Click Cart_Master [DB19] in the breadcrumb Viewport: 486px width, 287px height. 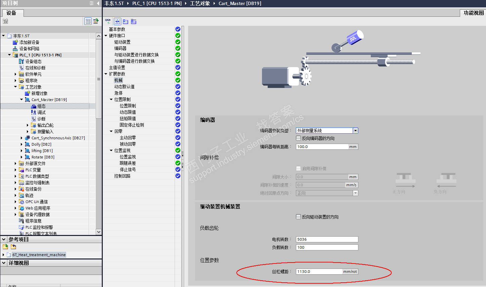(x=240, y=3)
